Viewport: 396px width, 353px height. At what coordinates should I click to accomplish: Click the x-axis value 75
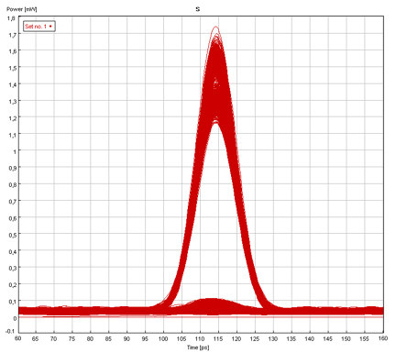click(x=71, y=338)
